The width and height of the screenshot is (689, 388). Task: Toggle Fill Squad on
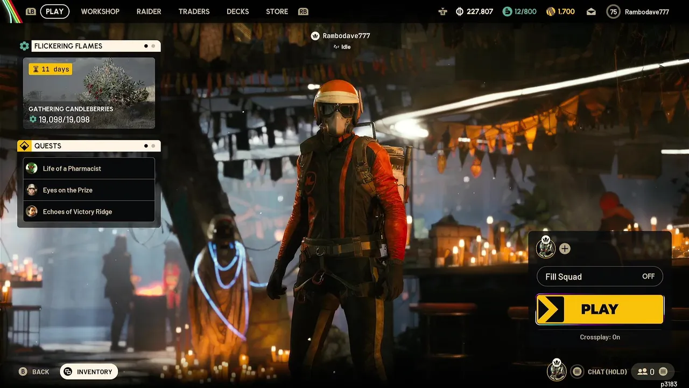tap(600, 276)
